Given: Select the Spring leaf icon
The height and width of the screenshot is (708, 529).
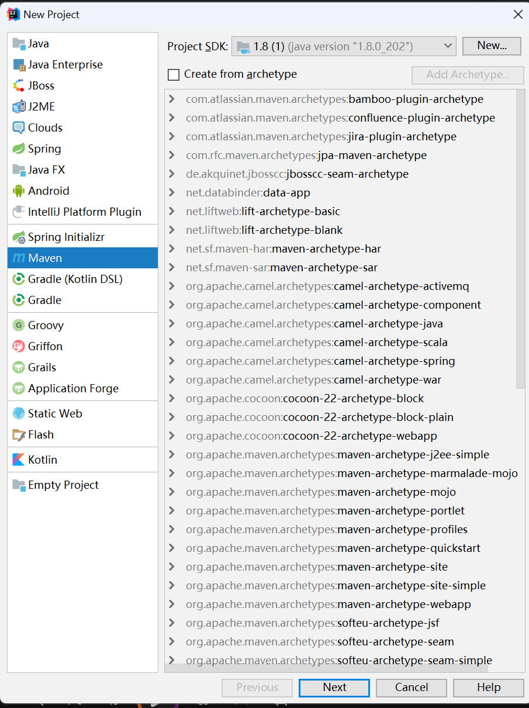Looking at the screenshot, I should tap(19, 149).
